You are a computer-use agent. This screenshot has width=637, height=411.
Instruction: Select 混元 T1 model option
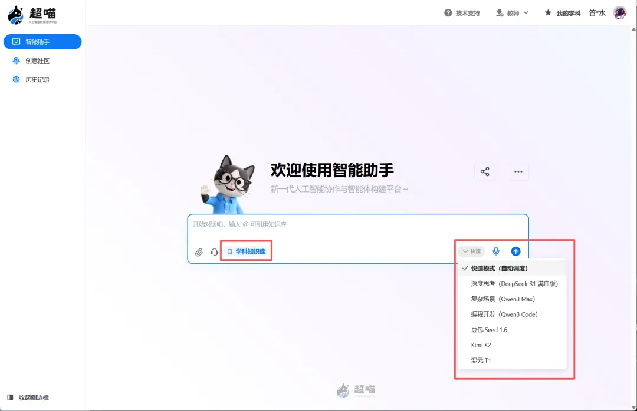coord(512,360)
